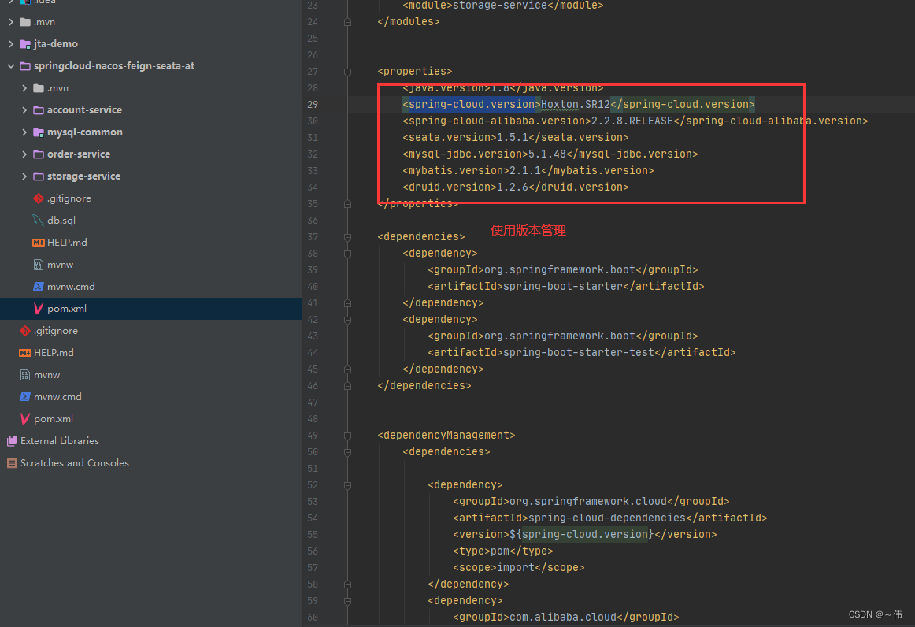915x627 pixels.
Task: Click the org.springframework.cloud groupId text
Action: 587,502
